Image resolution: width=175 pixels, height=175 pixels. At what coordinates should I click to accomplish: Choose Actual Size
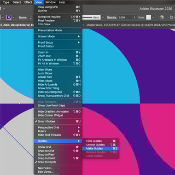[x=58, y=77]
